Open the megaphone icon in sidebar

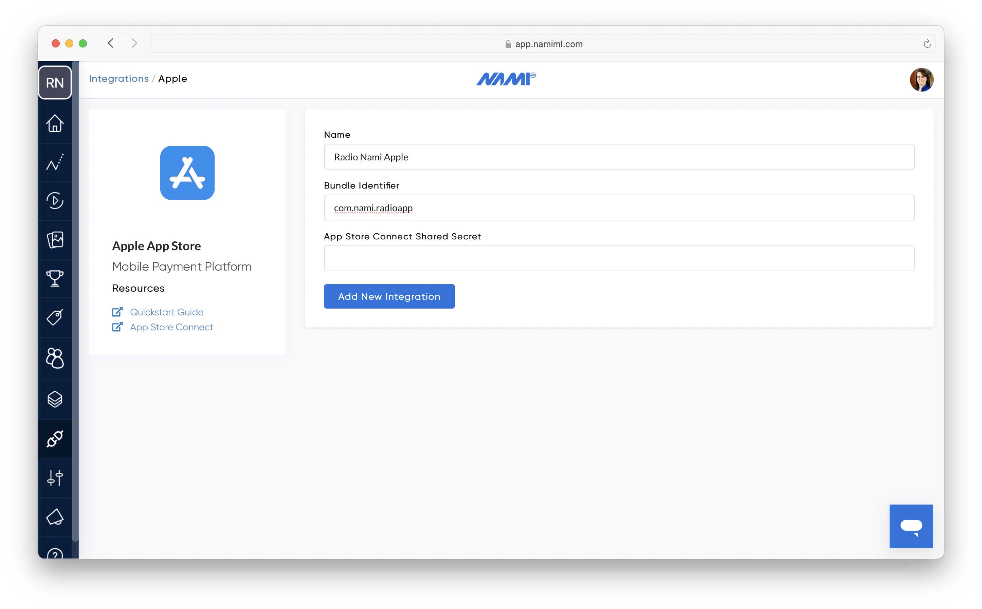55,517
